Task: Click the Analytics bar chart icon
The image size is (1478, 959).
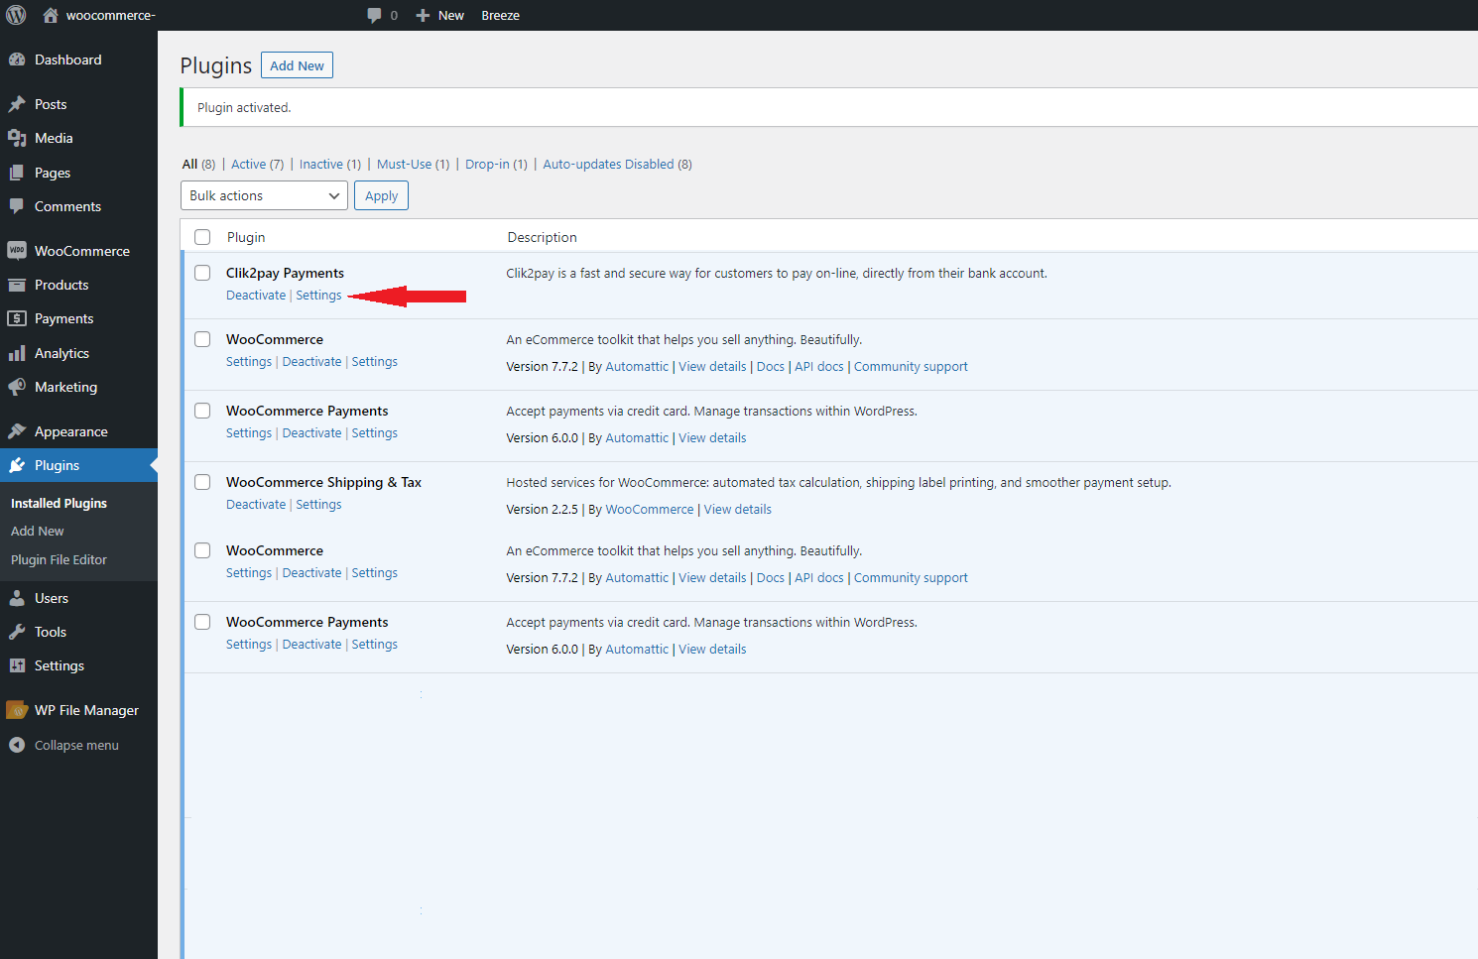Action: coord(17,353)
